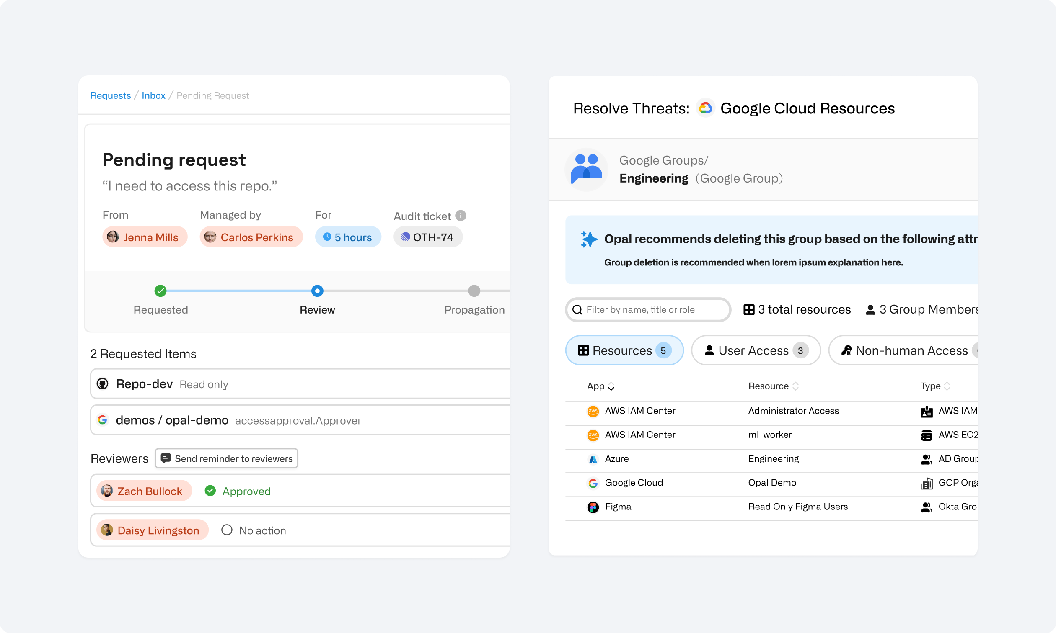Sort the table by Resource column
Viewport: 1056px width, 633px height.
(x=796, y=386)
